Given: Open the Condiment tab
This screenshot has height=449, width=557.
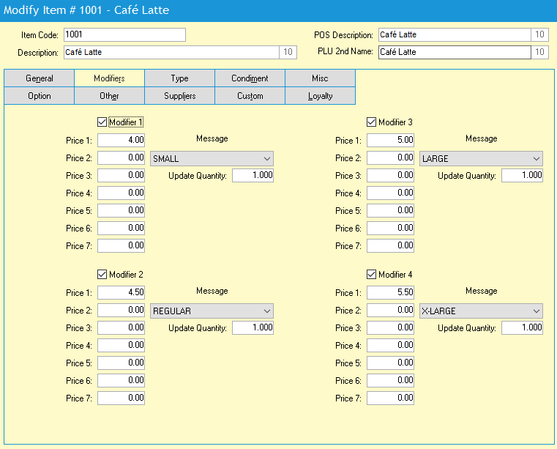Looking at the screenshot, I should click(250, 78).
